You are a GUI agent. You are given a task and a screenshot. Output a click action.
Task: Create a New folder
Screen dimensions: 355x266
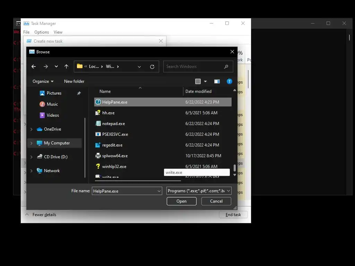coord(74,81)
